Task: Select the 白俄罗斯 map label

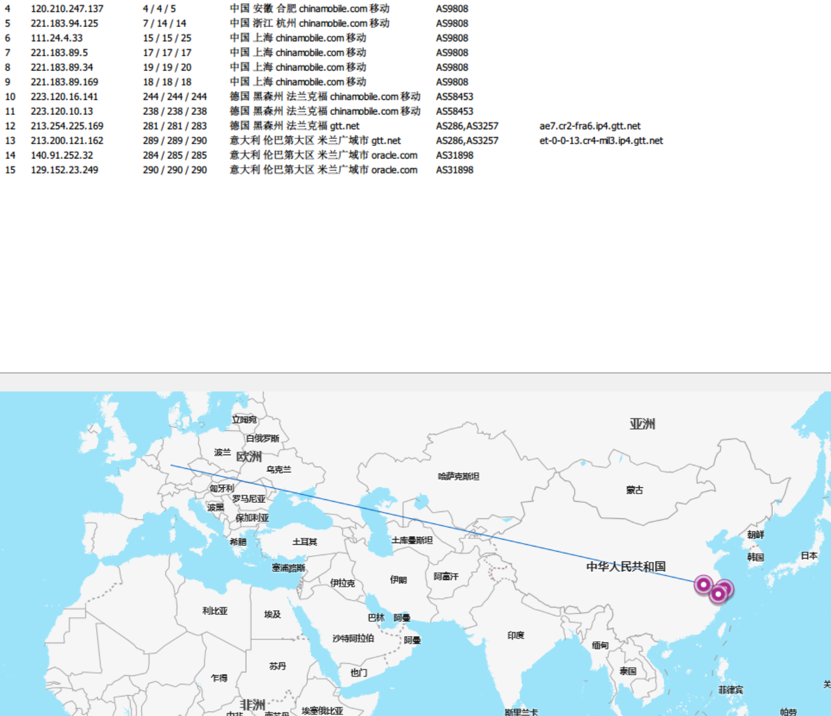Action: click(x=262, y=438)
